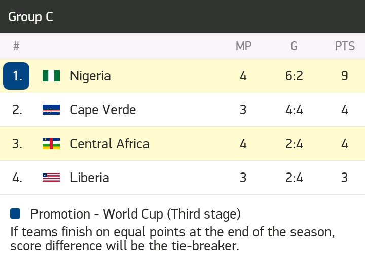365x259 pixels.
Task: Click the Nigeria flag icon
Action: coord(51,76)
